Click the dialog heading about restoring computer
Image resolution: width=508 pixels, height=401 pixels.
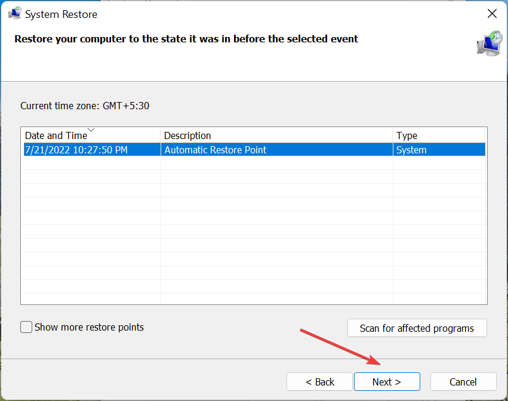(186, 39)
